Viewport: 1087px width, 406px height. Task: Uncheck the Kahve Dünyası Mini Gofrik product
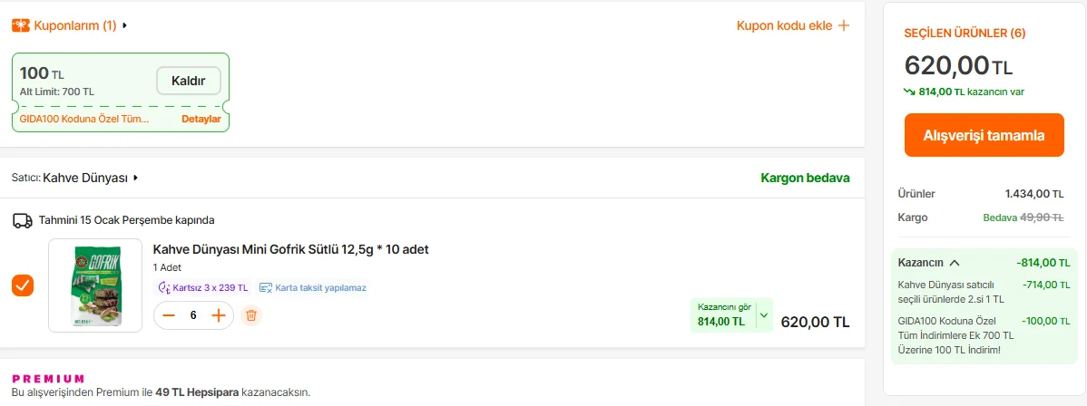pyautogui.click(x=23, y=285)
